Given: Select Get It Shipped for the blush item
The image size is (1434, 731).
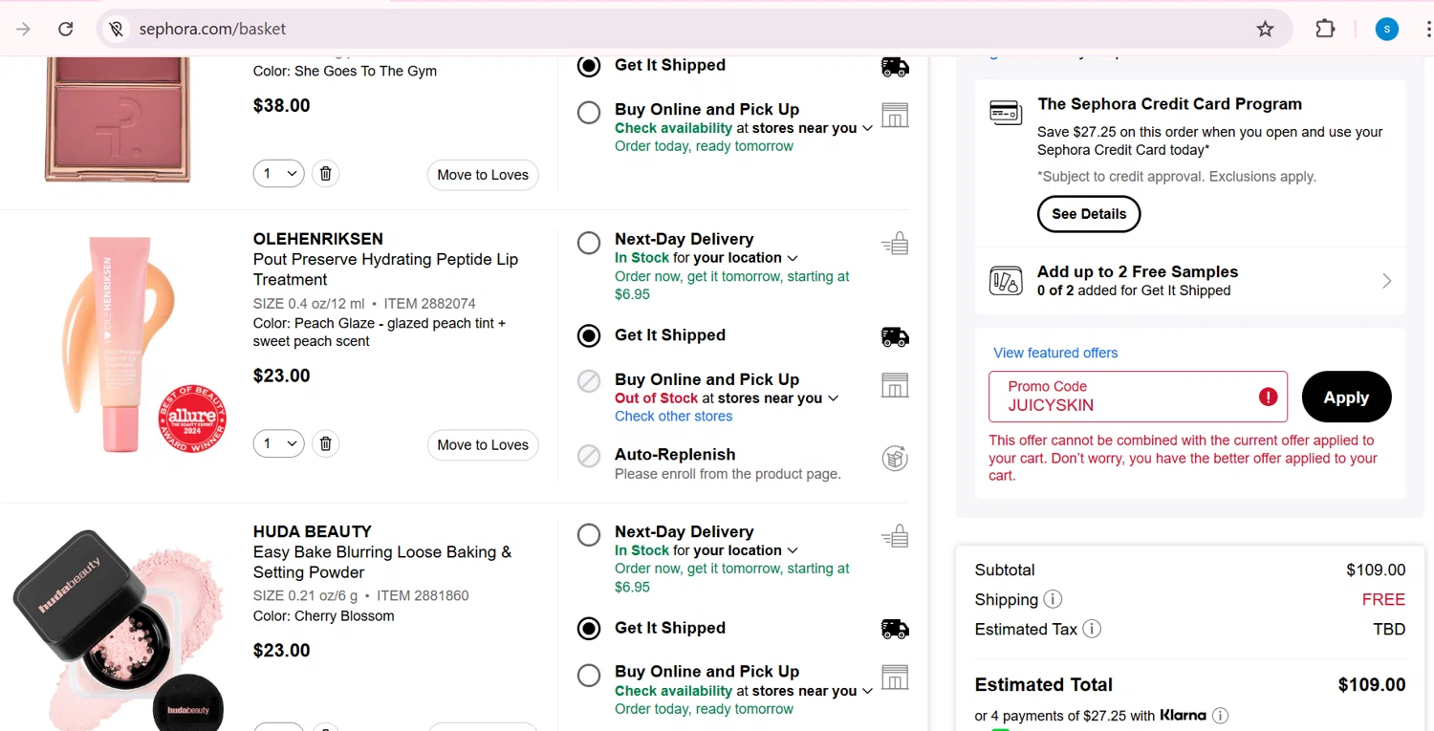Looking at the screenshot, I should point(589,66).
